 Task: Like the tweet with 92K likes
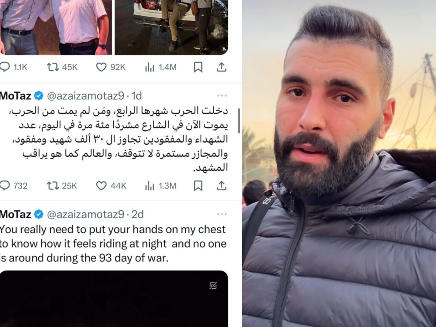(x=101, y=67)
